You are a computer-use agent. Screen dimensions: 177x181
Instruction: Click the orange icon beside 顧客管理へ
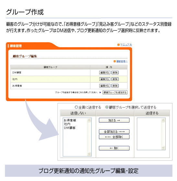(115, 61)
